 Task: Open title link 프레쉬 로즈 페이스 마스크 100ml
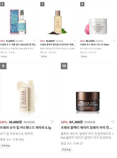coord(95,45)
